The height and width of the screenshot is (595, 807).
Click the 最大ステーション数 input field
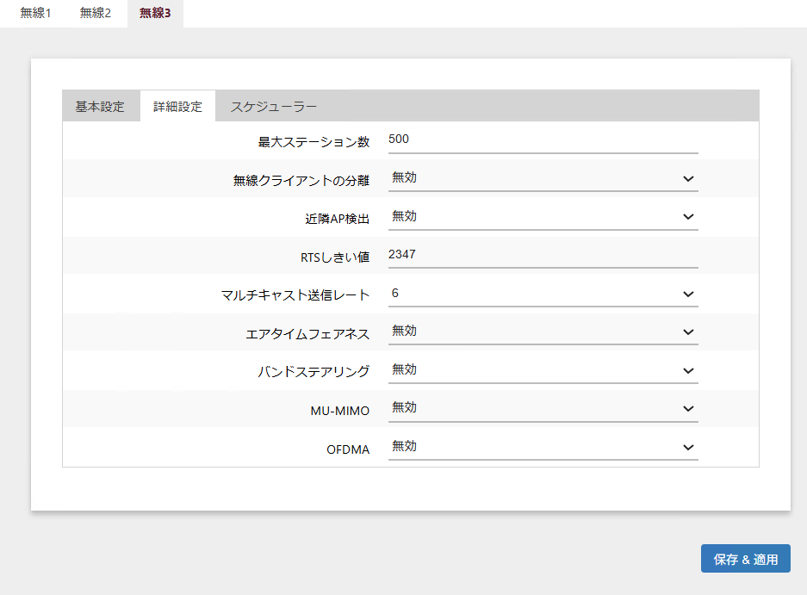[x=543, y=139]
